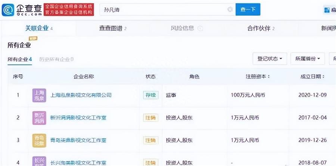The image size is (336, 166).
Task: Click the Qcc.com logo icon
Action: point(8,10)
